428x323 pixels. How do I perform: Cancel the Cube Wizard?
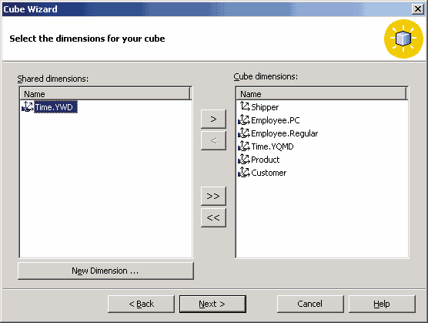point(310,304)
